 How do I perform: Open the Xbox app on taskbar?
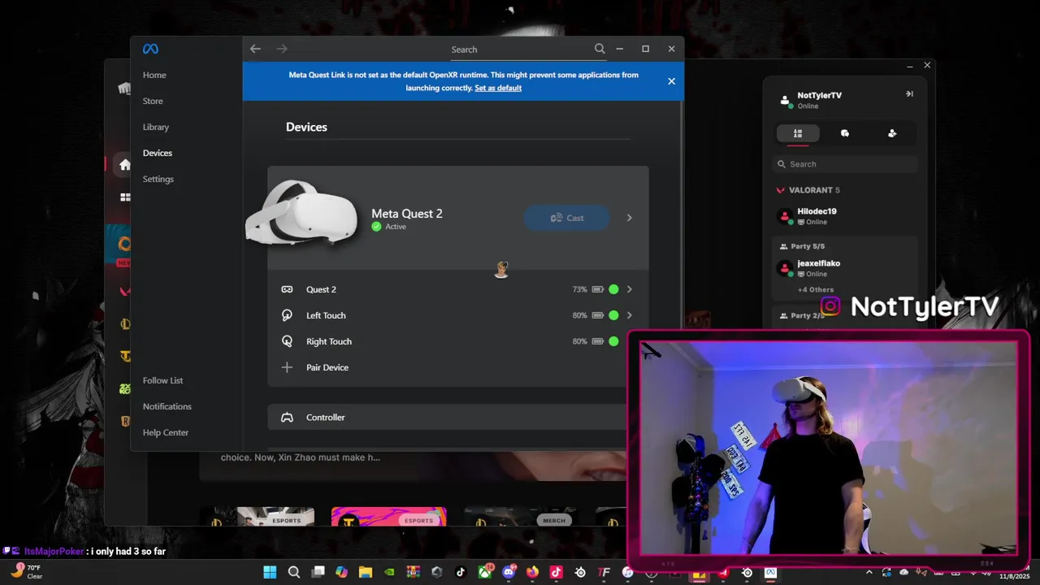click(485, 572)
